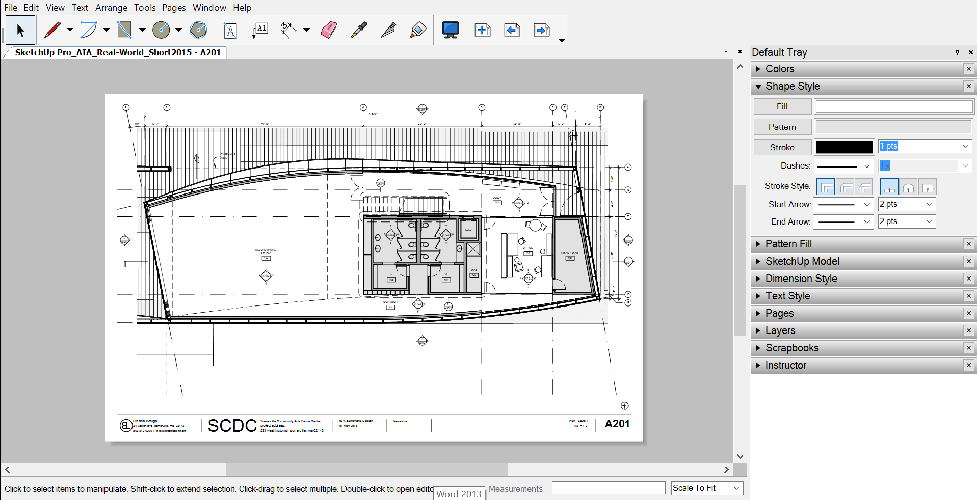The image size is (977, 500).
Task: Activate the Text tool
Action: pos(230,31)
